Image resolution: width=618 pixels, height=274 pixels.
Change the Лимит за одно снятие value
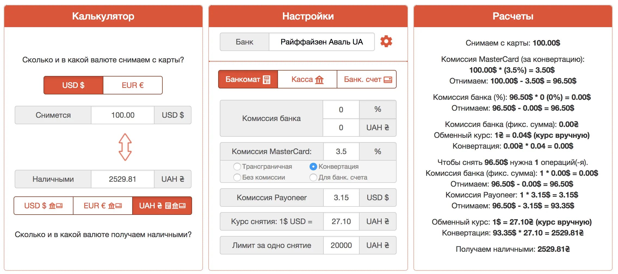pyautogui.click(x=341, y=245)
